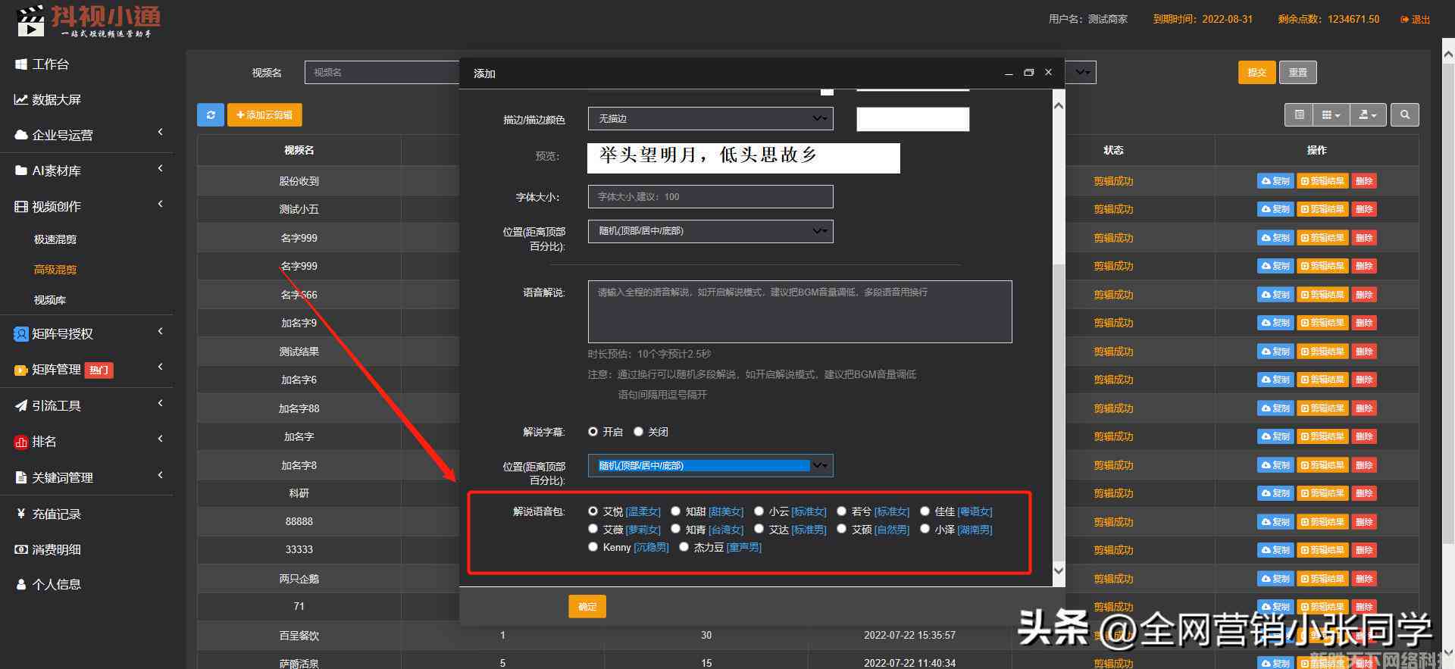
Task: Select 杰力豆 童声男 voice radio
Action: (684, 547)
